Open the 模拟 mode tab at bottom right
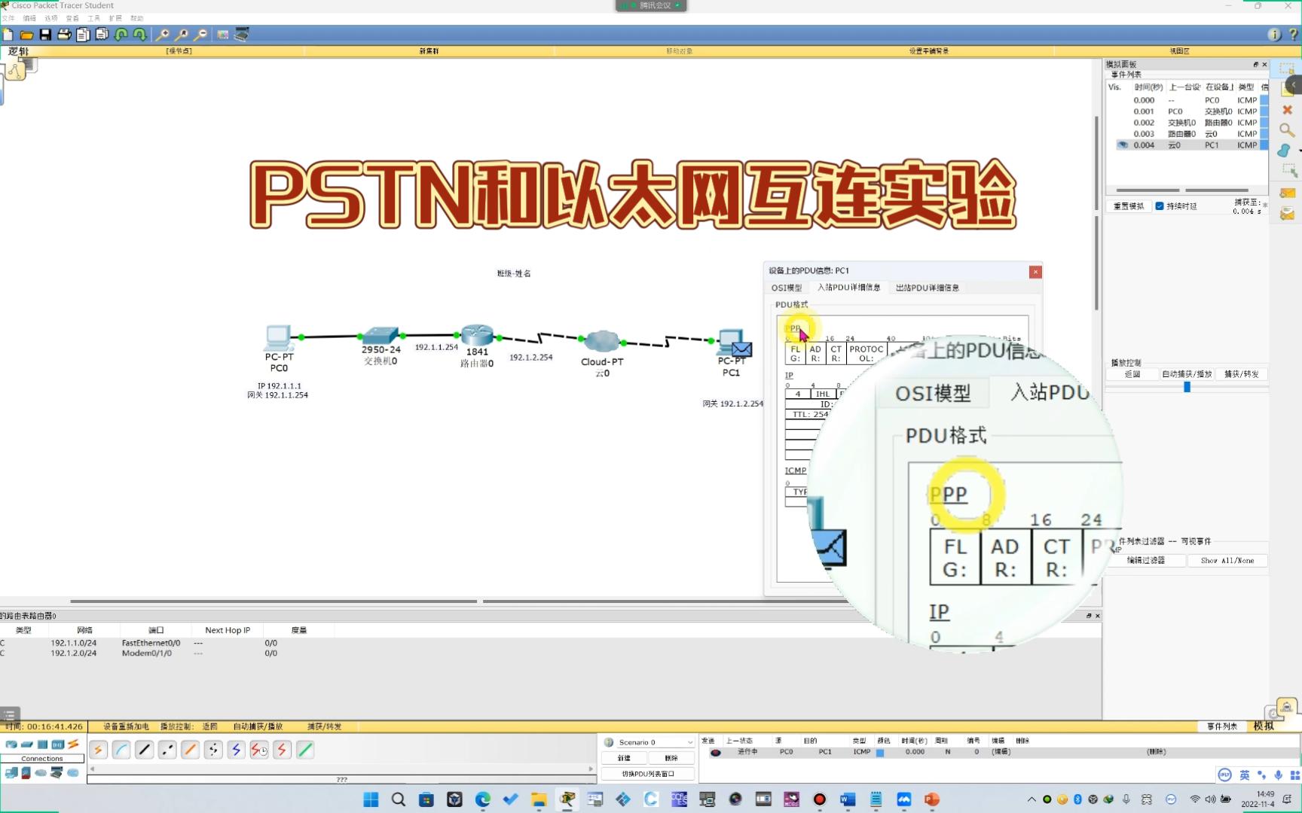 pos(1264,726)
